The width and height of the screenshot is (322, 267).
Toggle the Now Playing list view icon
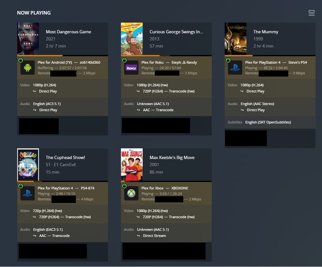click(311, 13)
